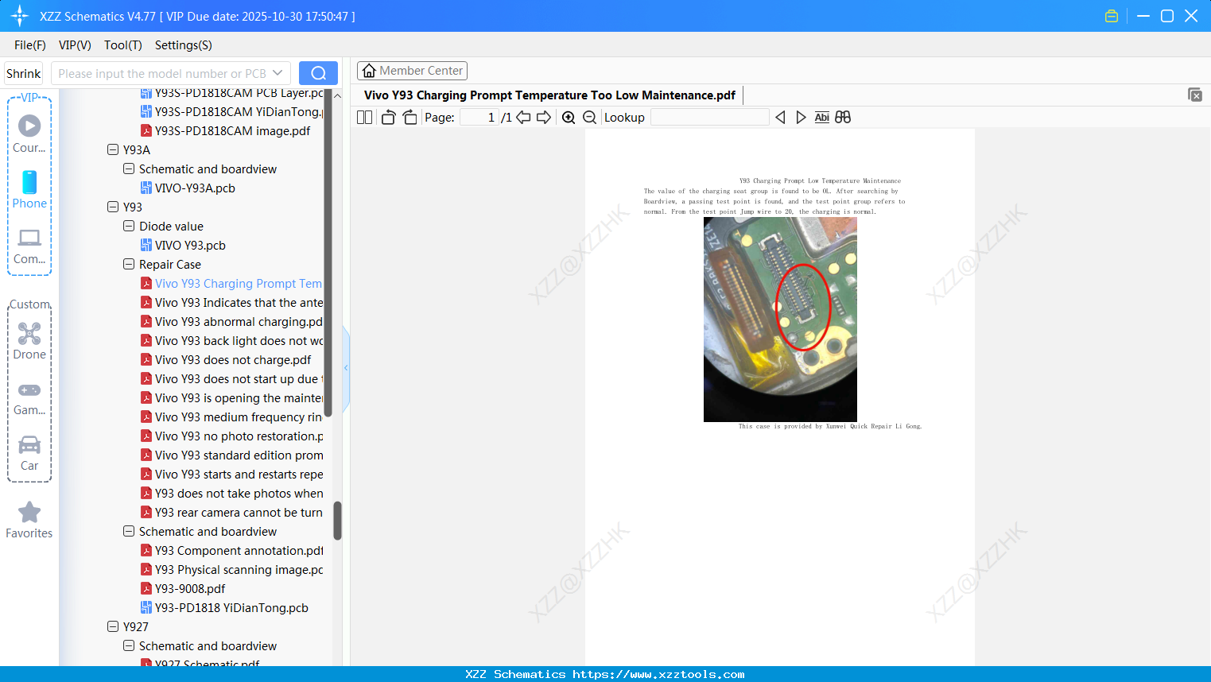Click the side panel collapse handle

click(346, 368)
